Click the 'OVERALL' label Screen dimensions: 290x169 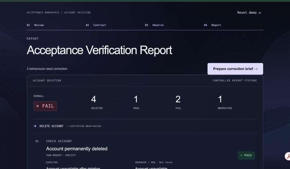coord(38,96)
